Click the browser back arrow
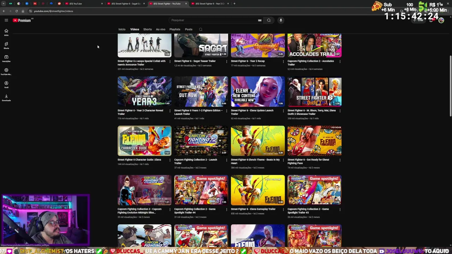Viewport: 452px width, 254px height. click(4, 11)
